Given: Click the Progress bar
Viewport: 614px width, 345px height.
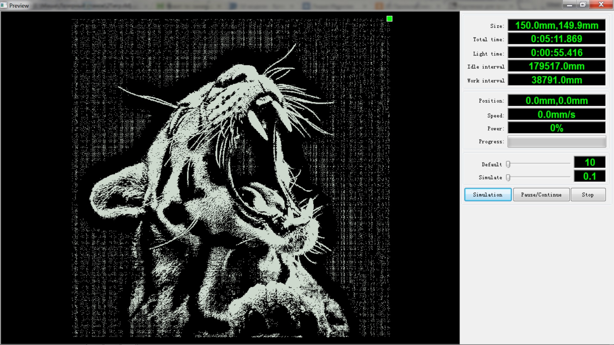Looking at the screenshot, I should tap(557, 142).
